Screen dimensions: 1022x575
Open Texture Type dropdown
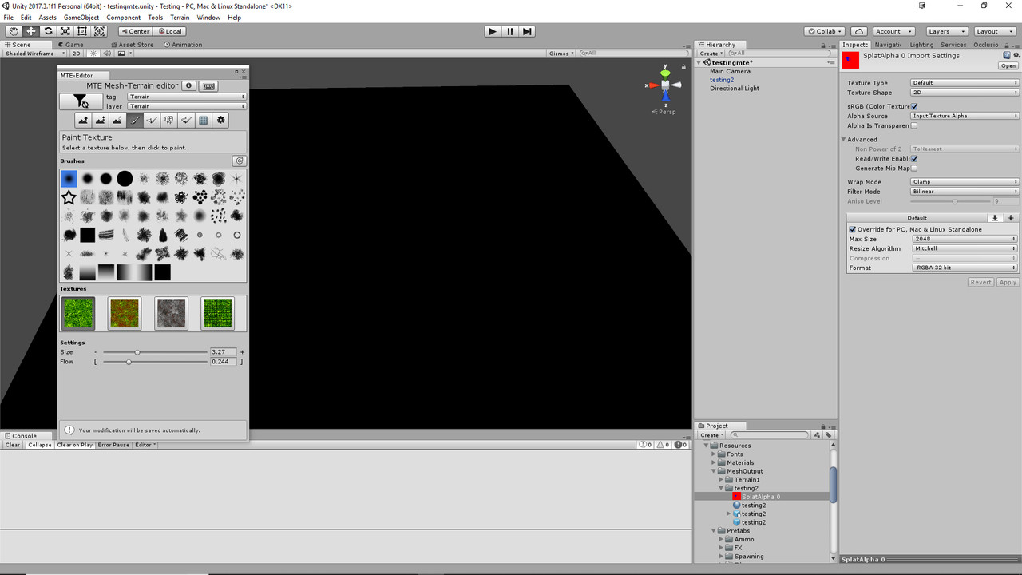click(x=965, y=83)
